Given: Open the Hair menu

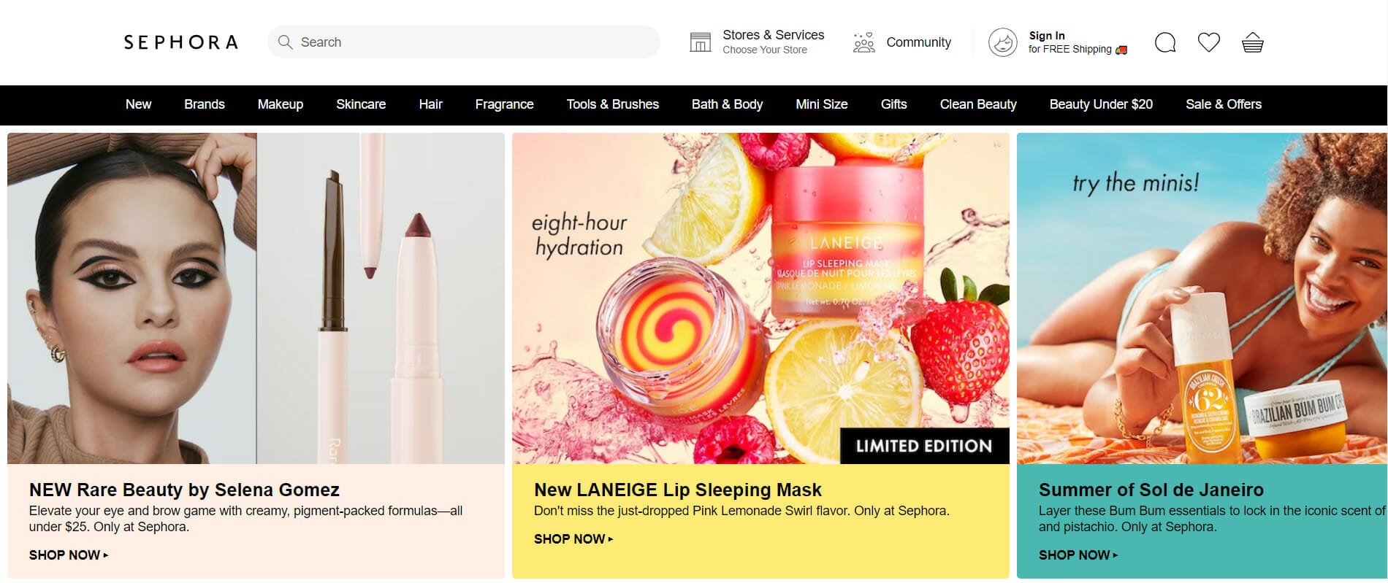Looking at the screenshot, I should [430, 104].
